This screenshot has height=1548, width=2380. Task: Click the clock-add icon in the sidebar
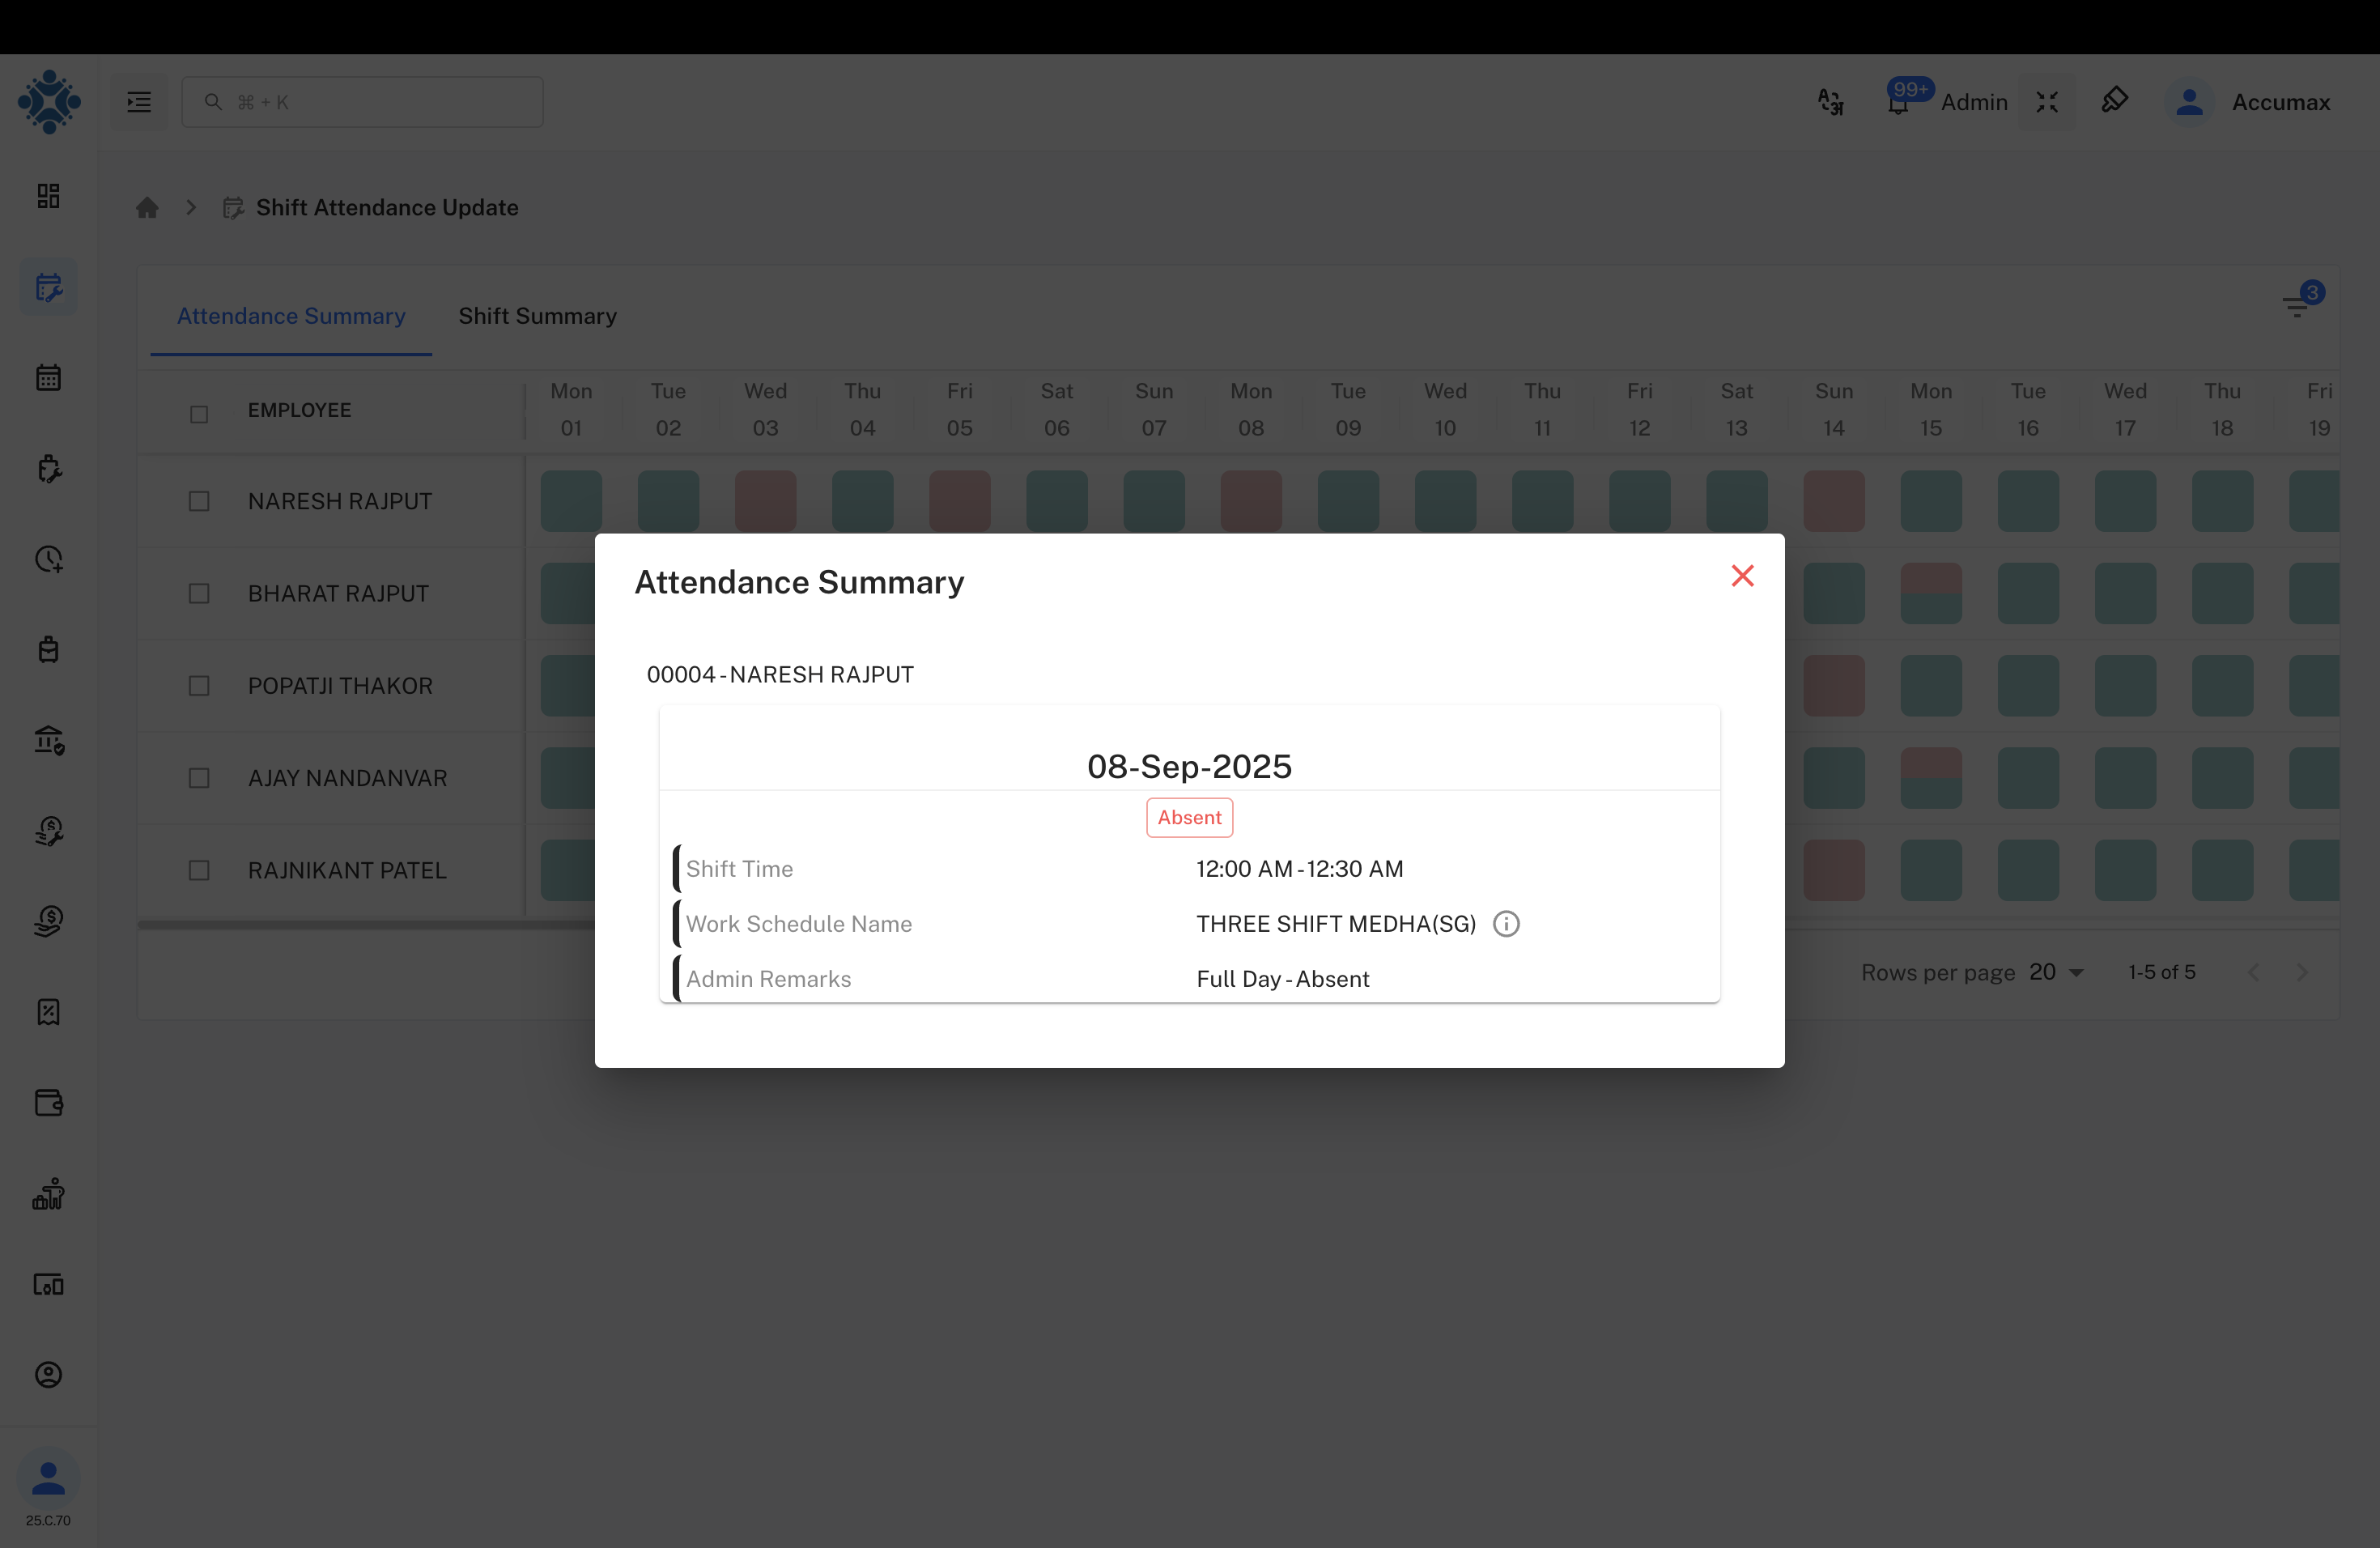click(48, 560)
